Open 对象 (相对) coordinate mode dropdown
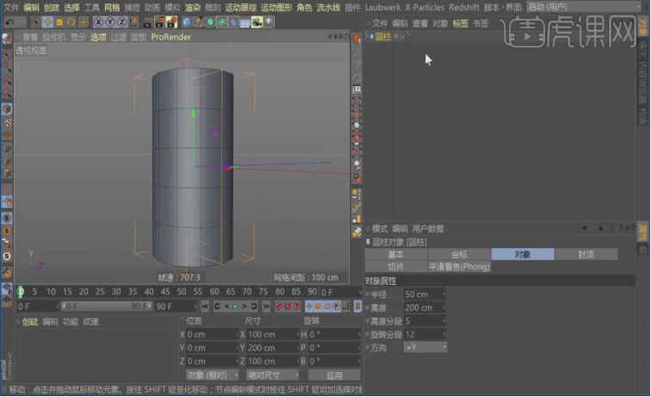Viewport: 651px width, 397px height. (212, 375)
